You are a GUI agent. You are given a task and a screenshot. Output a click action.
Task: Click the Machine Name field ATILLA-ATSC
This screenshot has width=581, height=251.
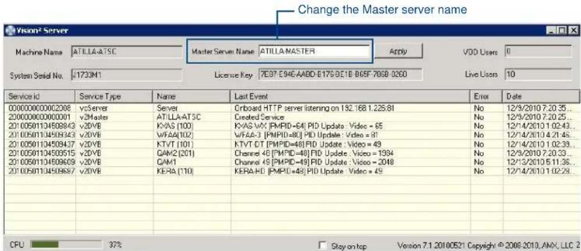click(x=126, y=52)
